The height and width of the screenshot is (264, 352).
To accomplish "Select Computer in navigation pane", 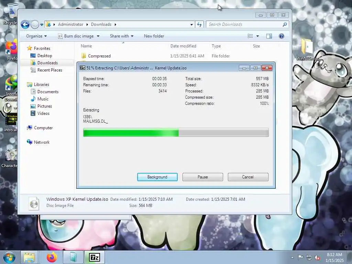I will (43, 128).
